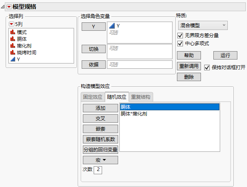Viewport: 247px width, 187px height.
Task: Click the 胴体 column's red bar icon
Action: 13,39
